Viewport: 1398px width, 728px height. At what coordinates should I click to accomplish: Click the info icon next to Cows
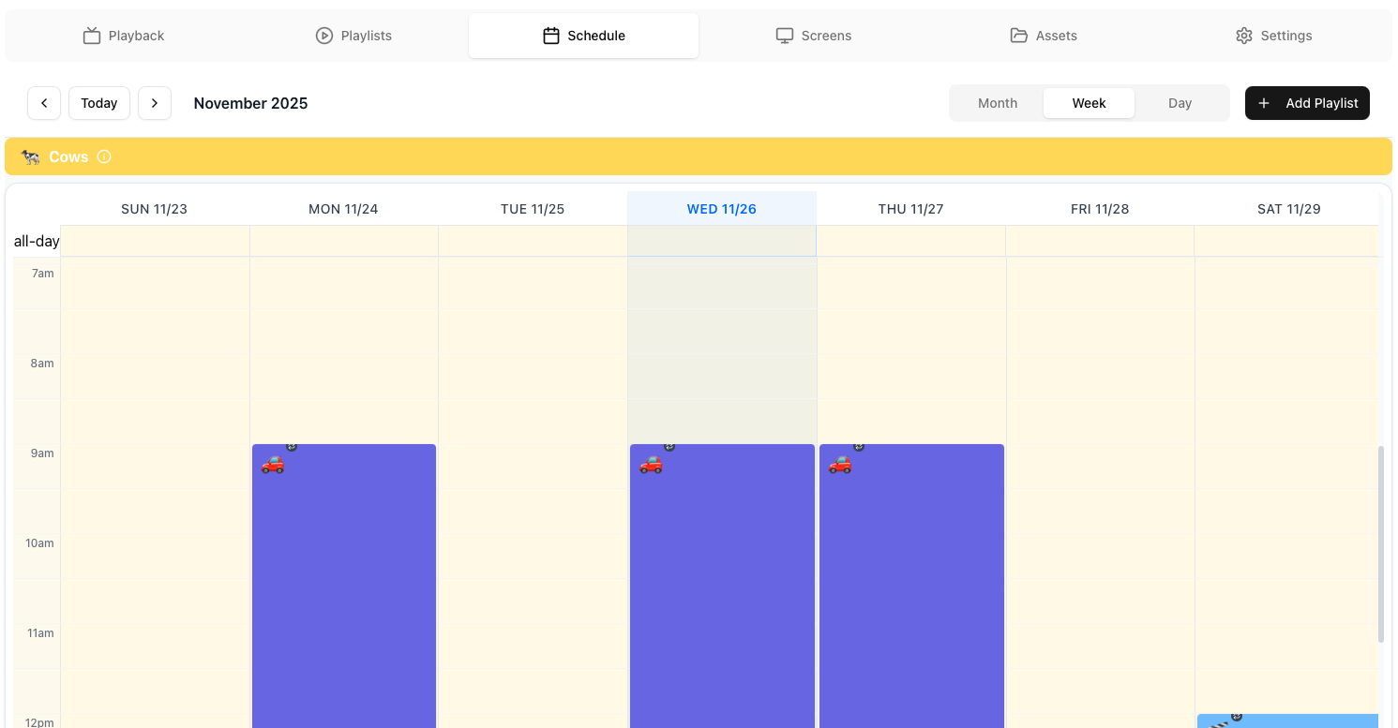104,156
